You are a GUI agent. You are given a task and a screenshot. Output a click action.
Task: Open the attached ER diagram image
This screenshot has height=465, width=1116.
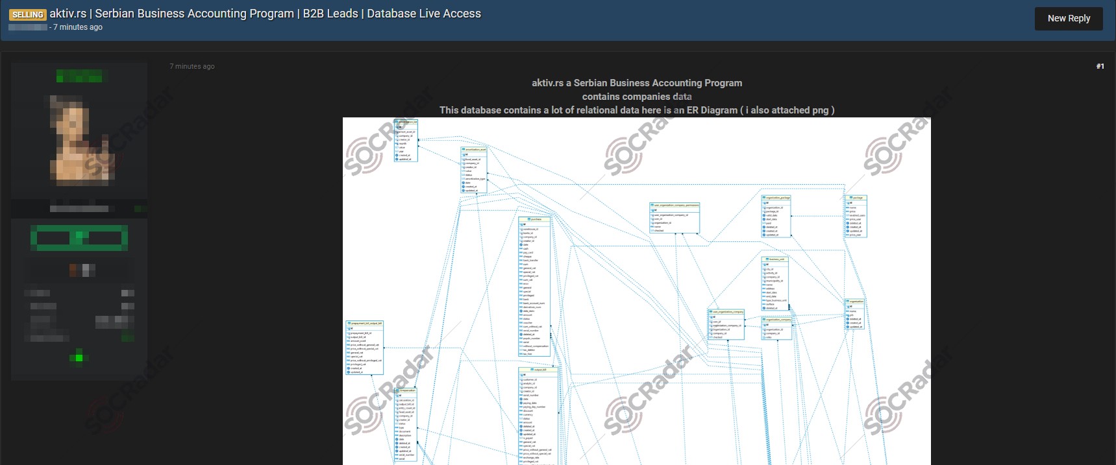click(x=636, y=291)
